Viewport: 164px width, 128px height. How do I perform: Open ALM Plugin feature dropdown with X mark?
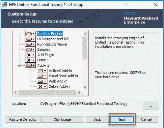[31, 55]
